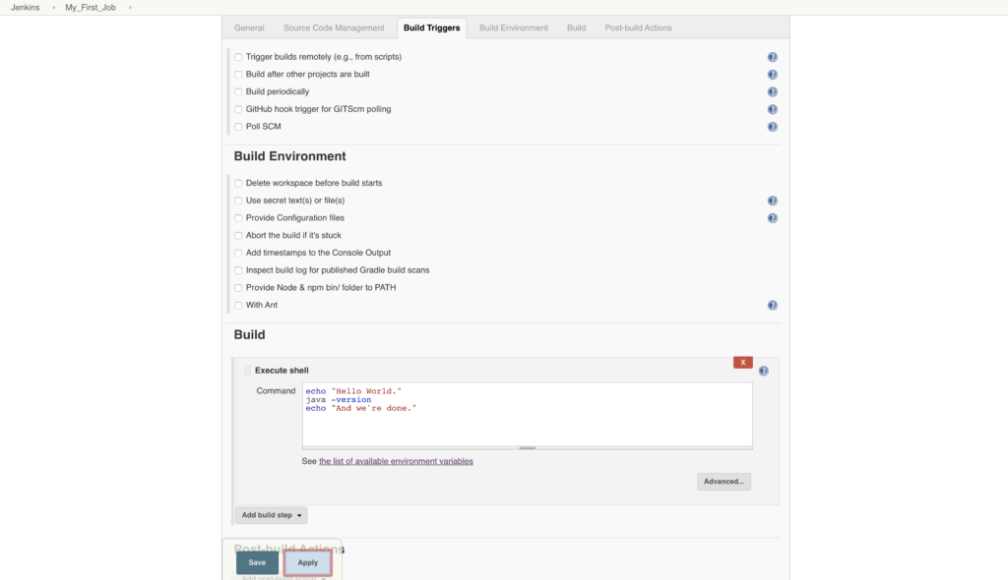Go to the Post-build Actions tab
This screenshot has width=1008, height=580.
pyautogui.click(x=638, y=28)
